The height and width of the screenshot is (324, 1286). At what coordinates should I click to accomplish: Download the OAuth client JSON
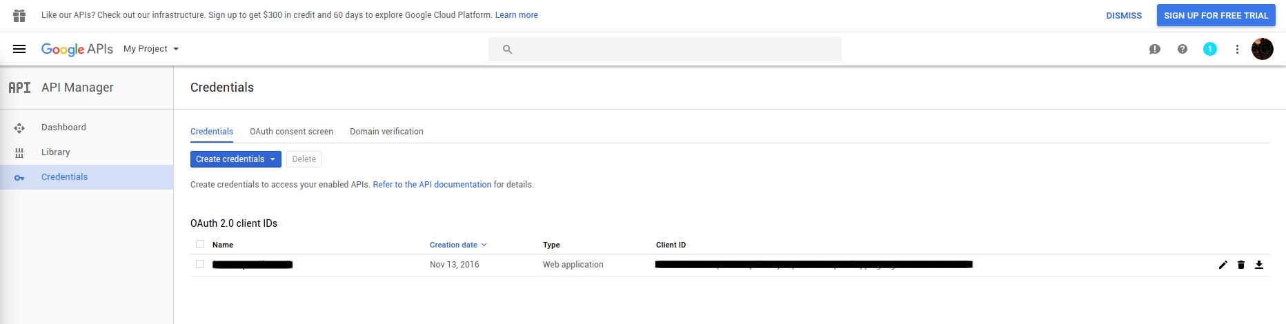point(1259,265)
